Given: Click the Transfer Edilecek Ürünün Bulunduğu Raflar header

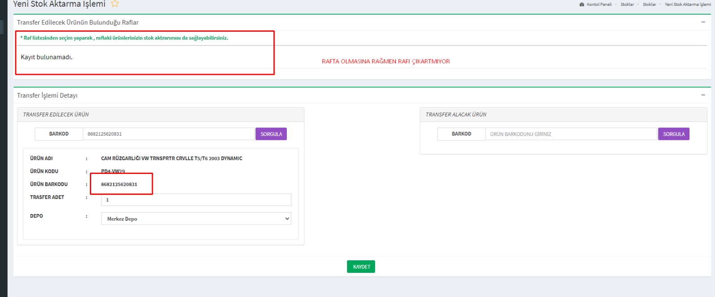Looking at the screenshot, I should coord(78,22).
